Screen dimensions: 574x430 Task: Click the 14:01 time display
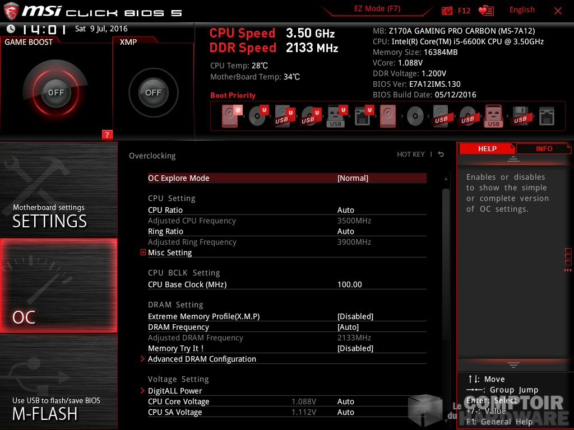[x=44, y=29]
